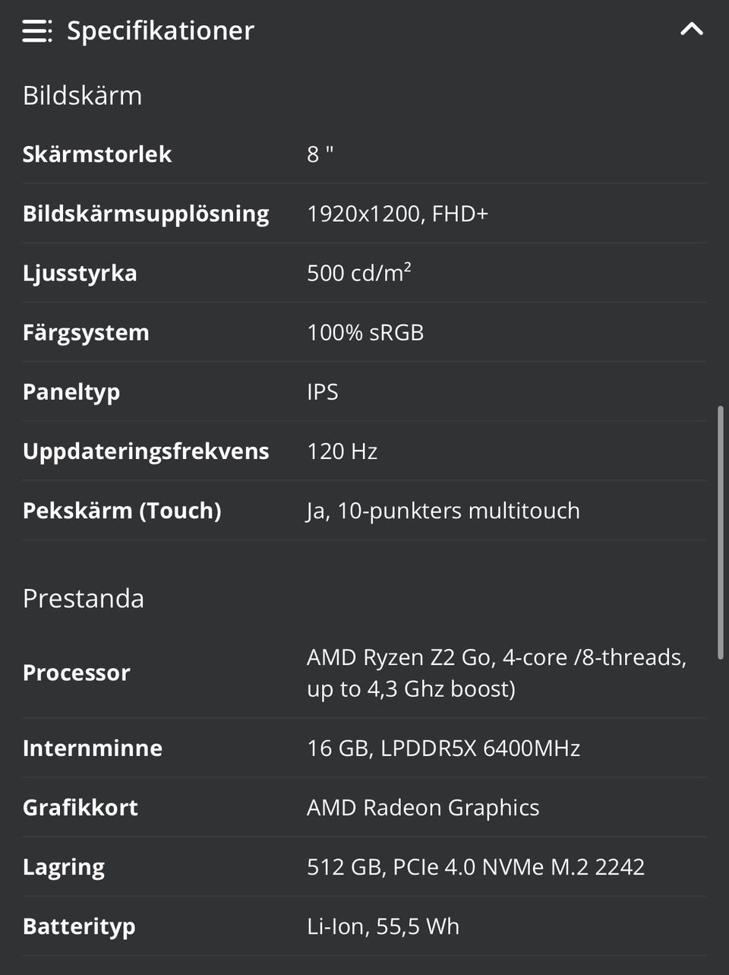Collapse the Specifikationer section with the chevron
This screenshot has height=975, width=729.
pyautogui.click(x=691, y=30)
